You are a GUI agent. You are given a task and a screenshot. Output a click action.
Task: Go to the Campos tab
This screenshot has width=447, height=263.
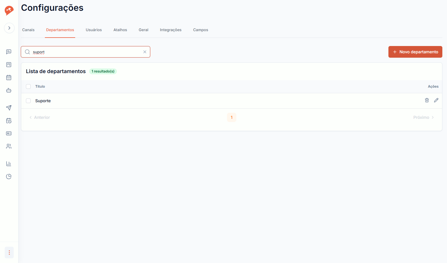(201, 30)
